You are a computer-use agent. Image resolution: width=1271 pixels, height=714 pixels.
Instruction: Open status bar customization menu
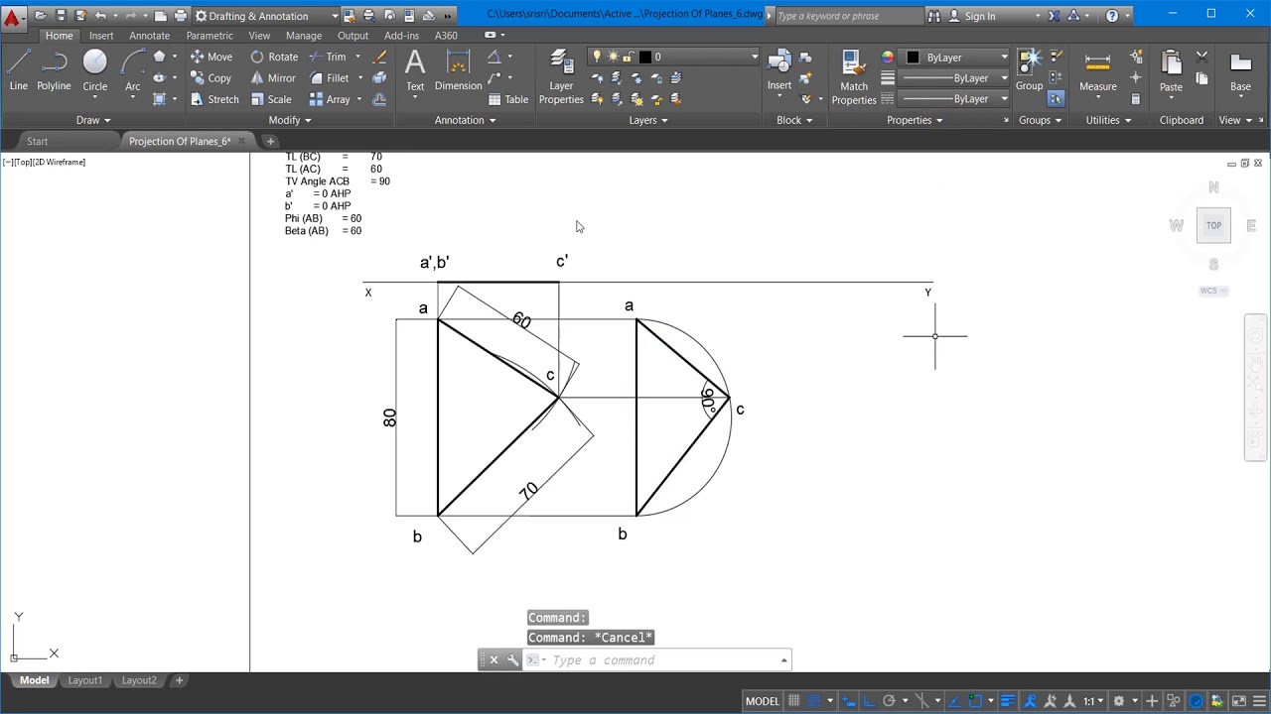(x=1259, y=701)
